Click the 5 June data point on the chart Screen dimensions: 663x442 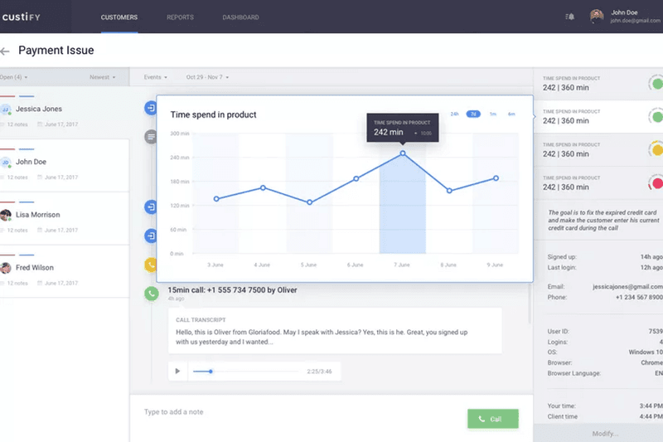click(309, 202)
